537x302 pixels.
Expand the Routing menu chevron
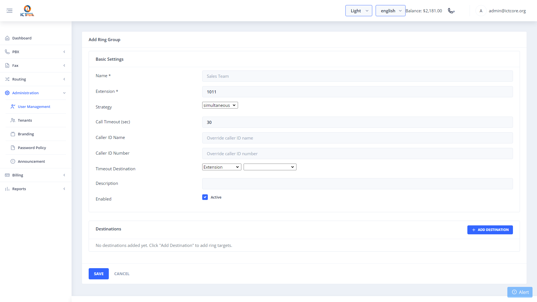click(x=64, y=79)
